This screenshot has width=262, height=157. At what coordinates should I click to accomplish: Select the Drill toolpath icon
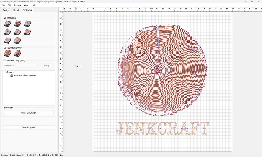(x=8, y=32)
